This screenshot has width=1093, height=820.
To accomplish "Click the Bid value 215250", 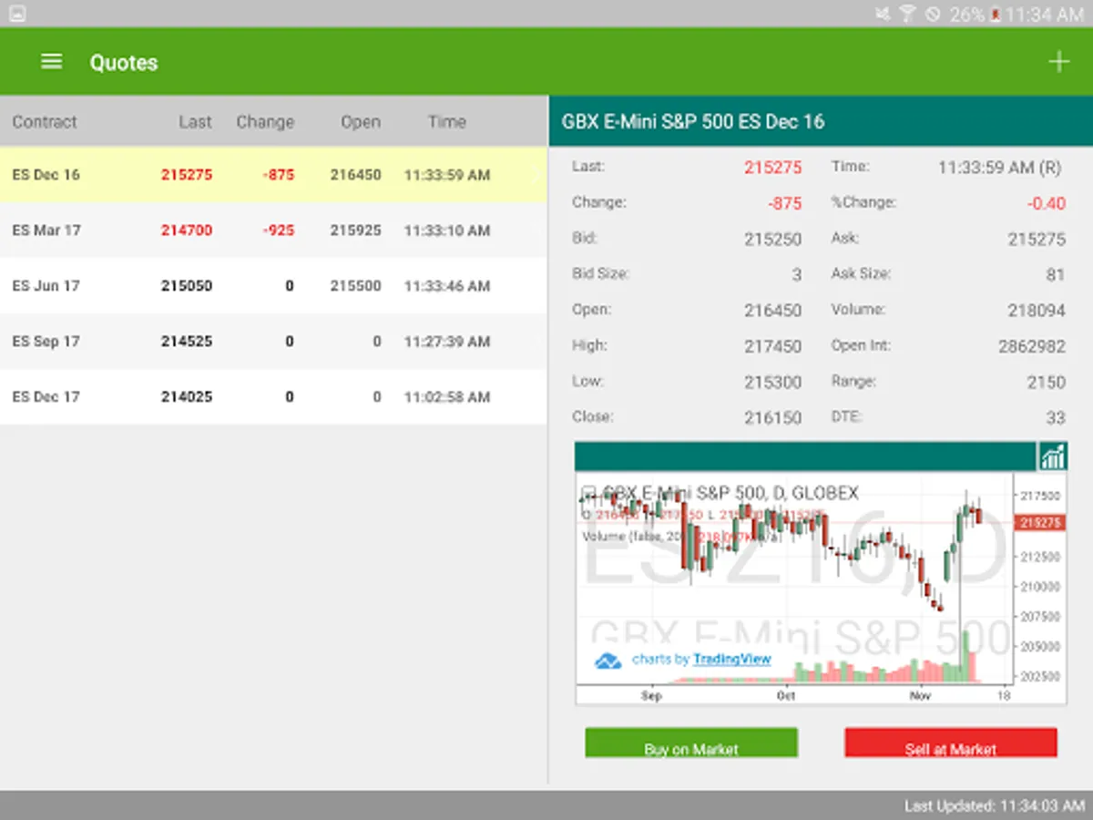I will tap(773, 240).
